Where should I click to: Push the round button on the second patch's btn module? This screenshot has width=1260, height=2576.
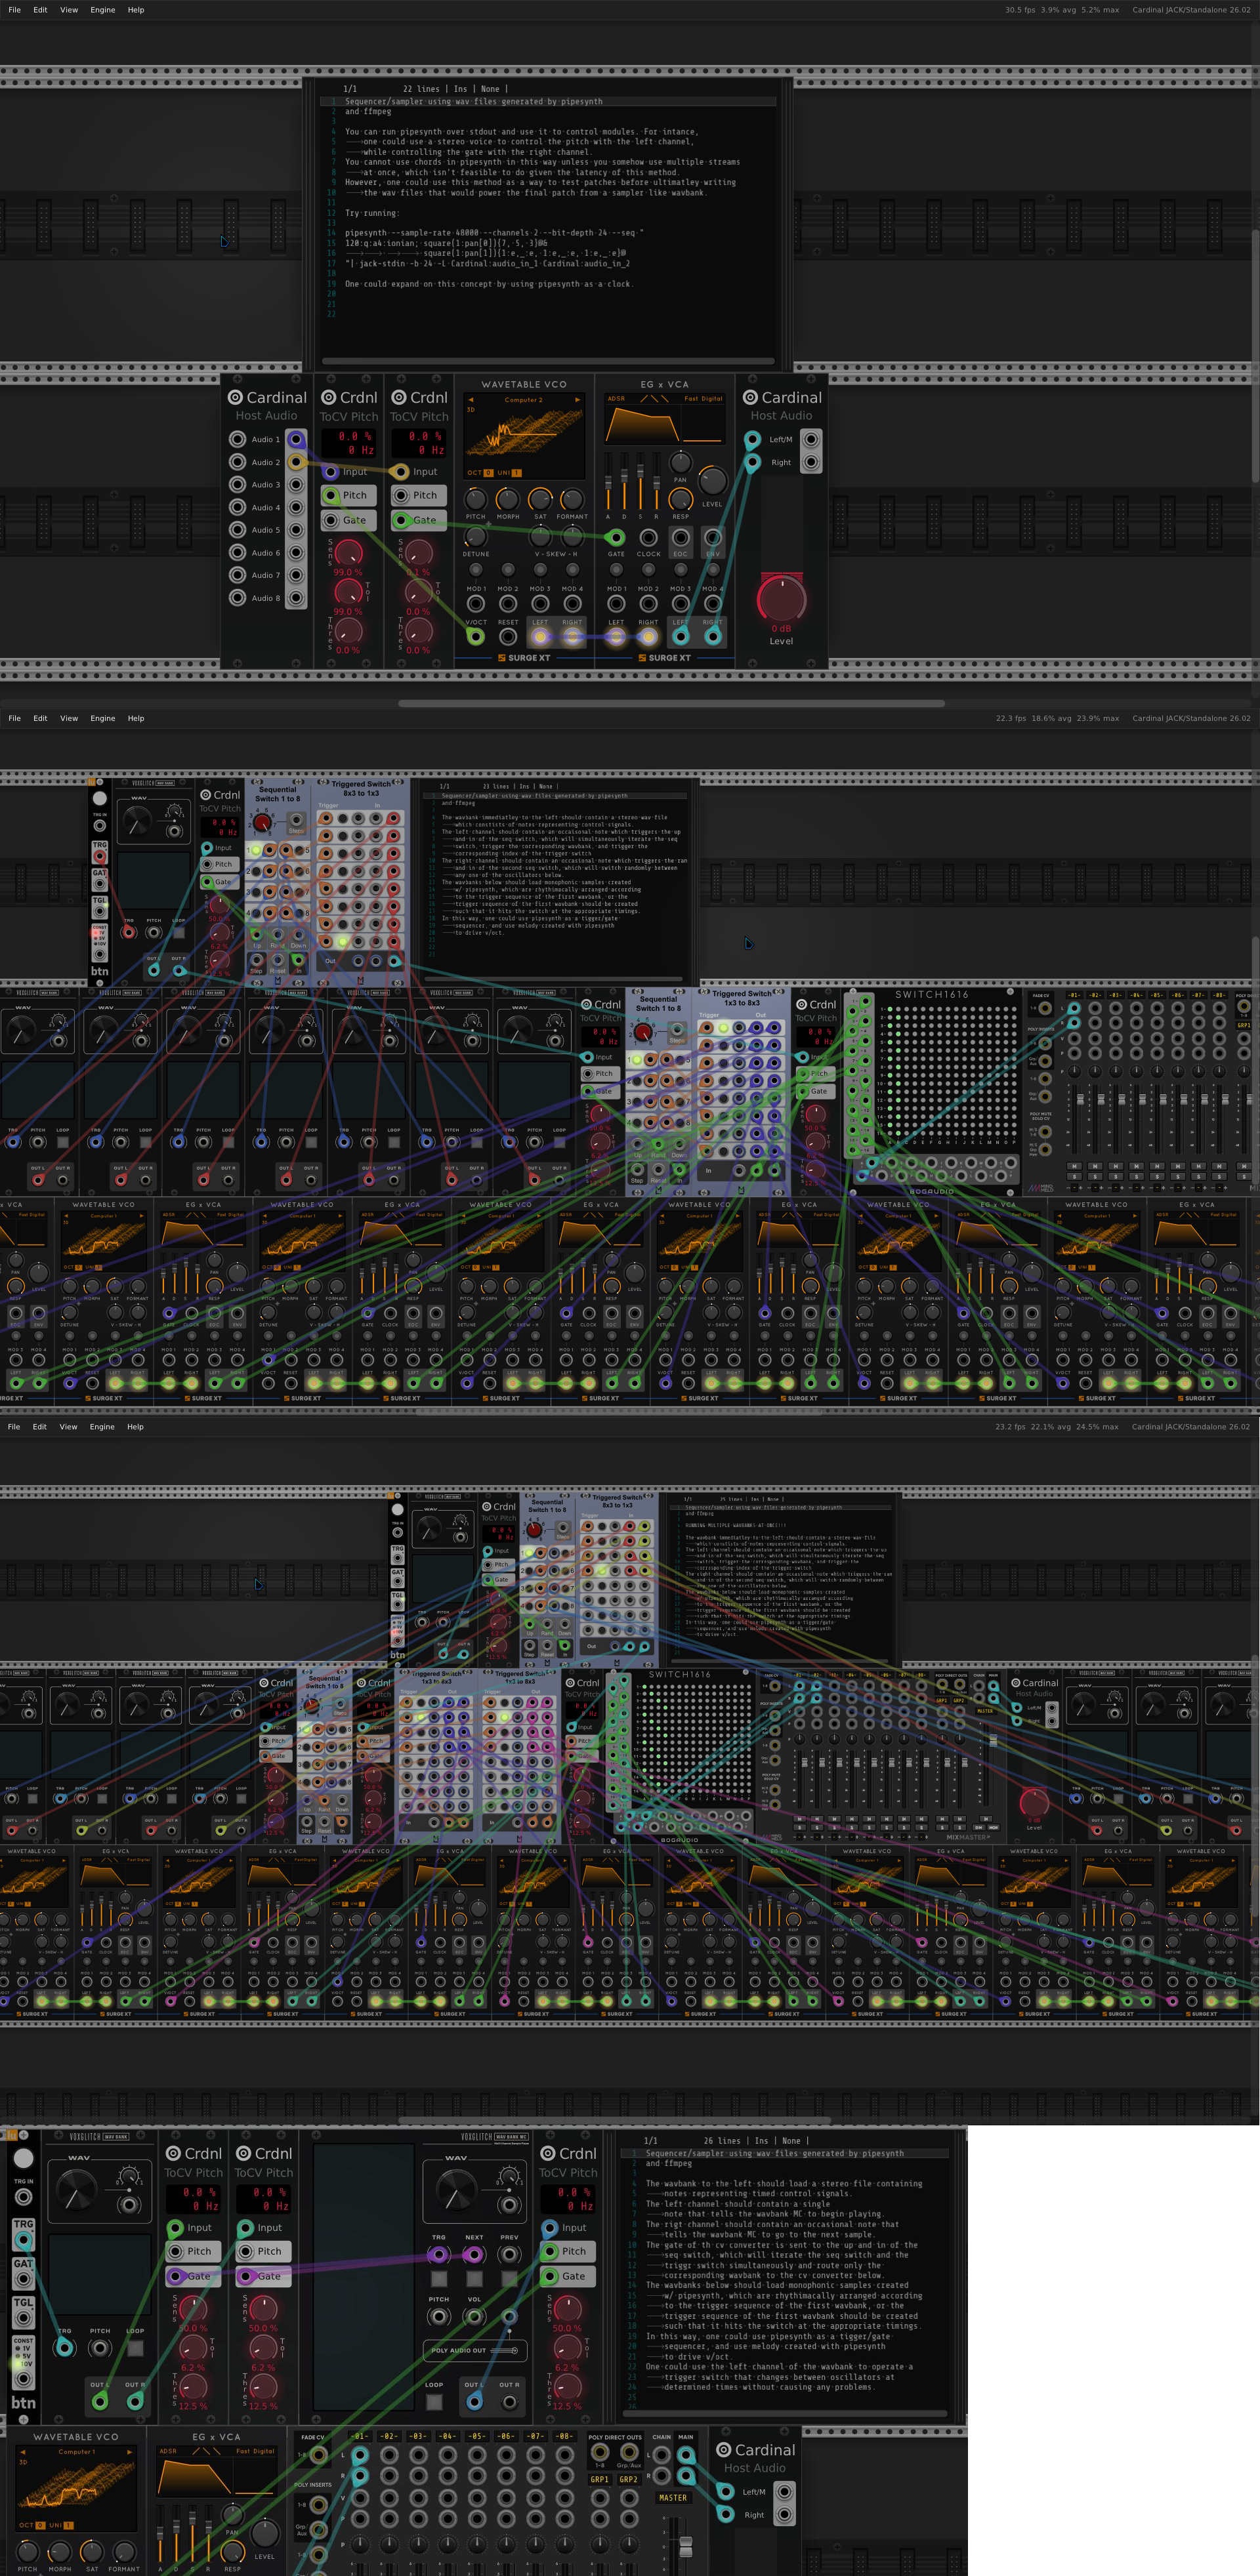99,798
